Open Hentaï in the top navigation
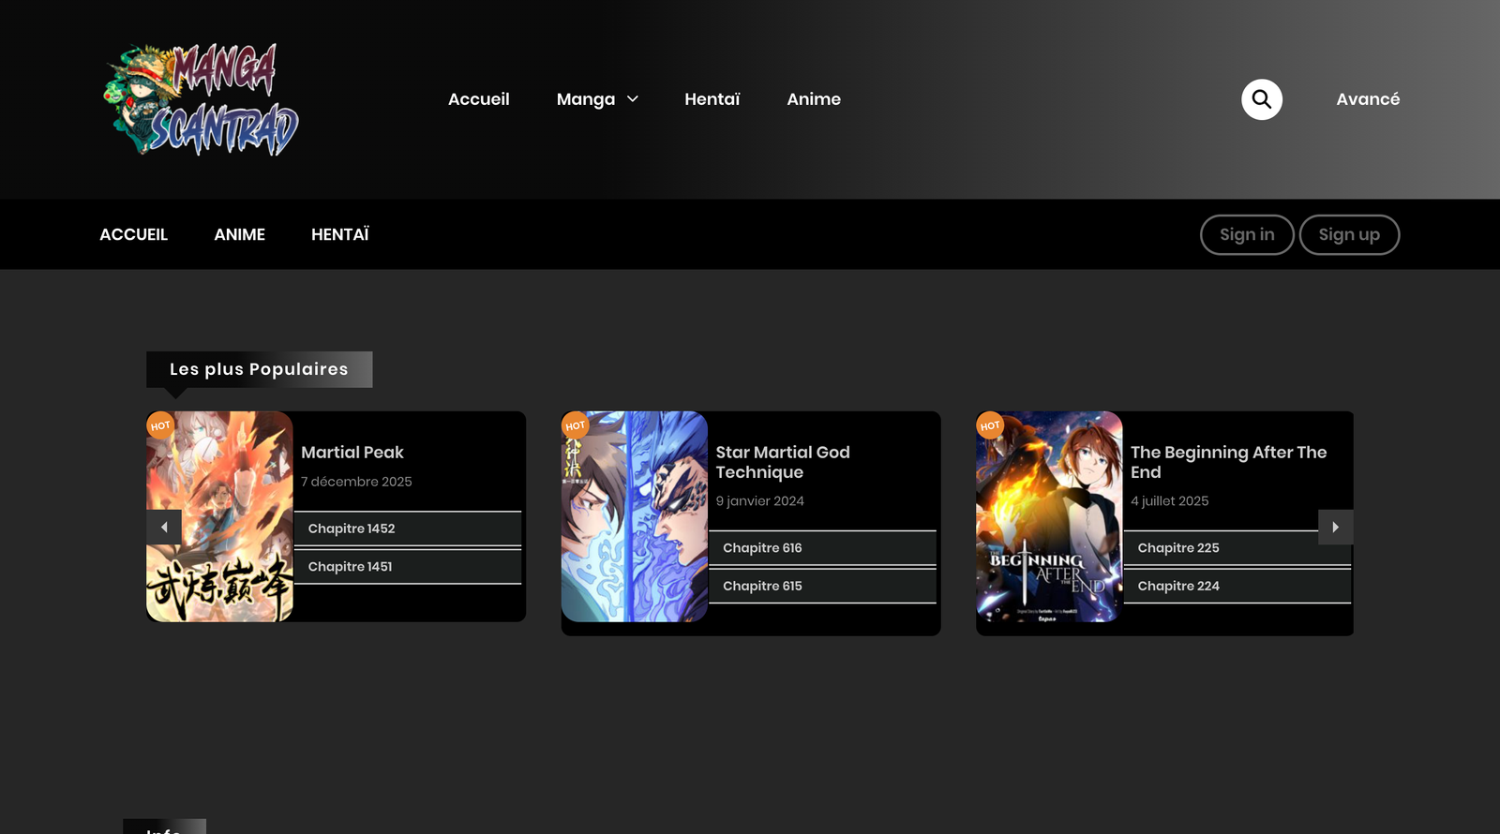This screenshot has height=834, width=1500. [712, 99]
